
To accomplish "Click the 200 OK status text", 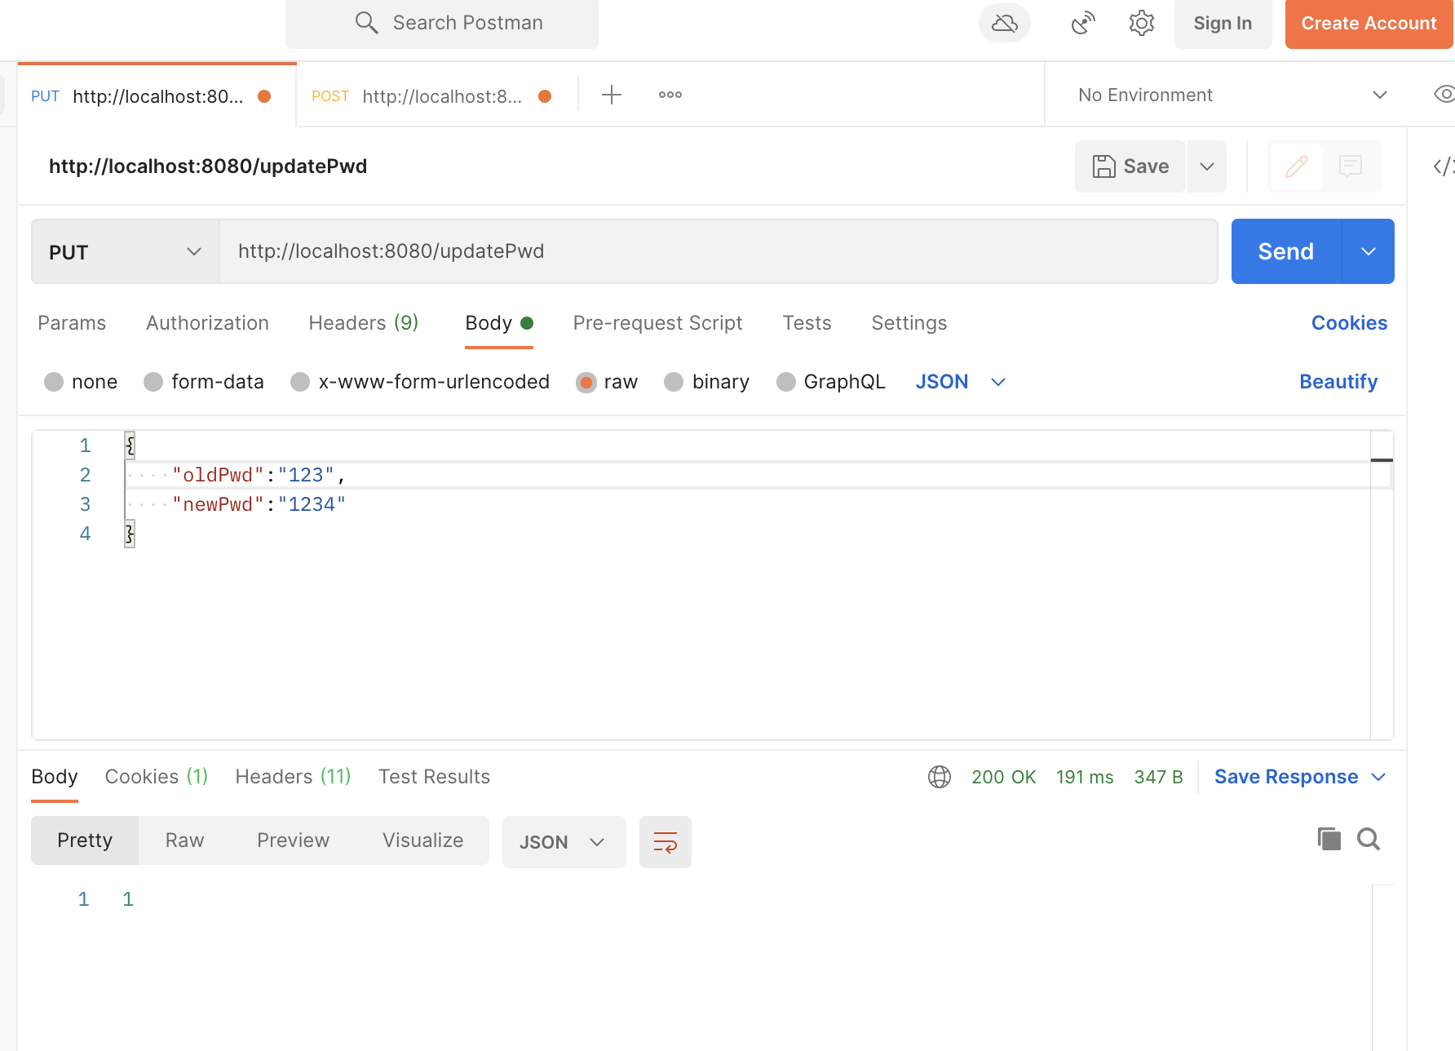I will tap(1003, 777).
